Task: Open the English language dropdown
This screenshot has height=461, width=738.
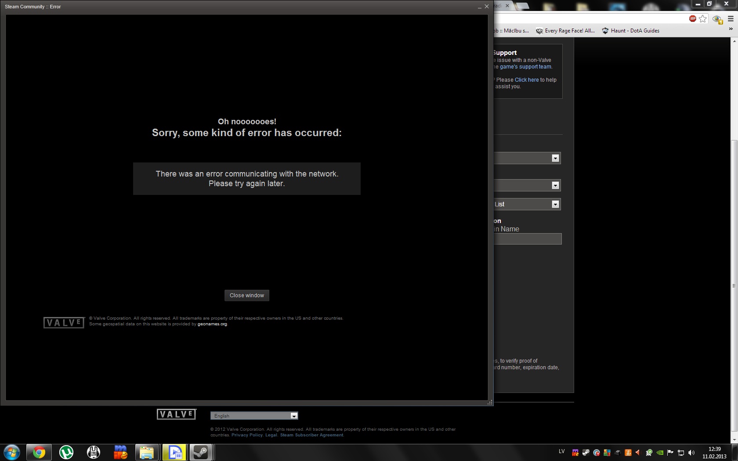Action: [254, 416]
